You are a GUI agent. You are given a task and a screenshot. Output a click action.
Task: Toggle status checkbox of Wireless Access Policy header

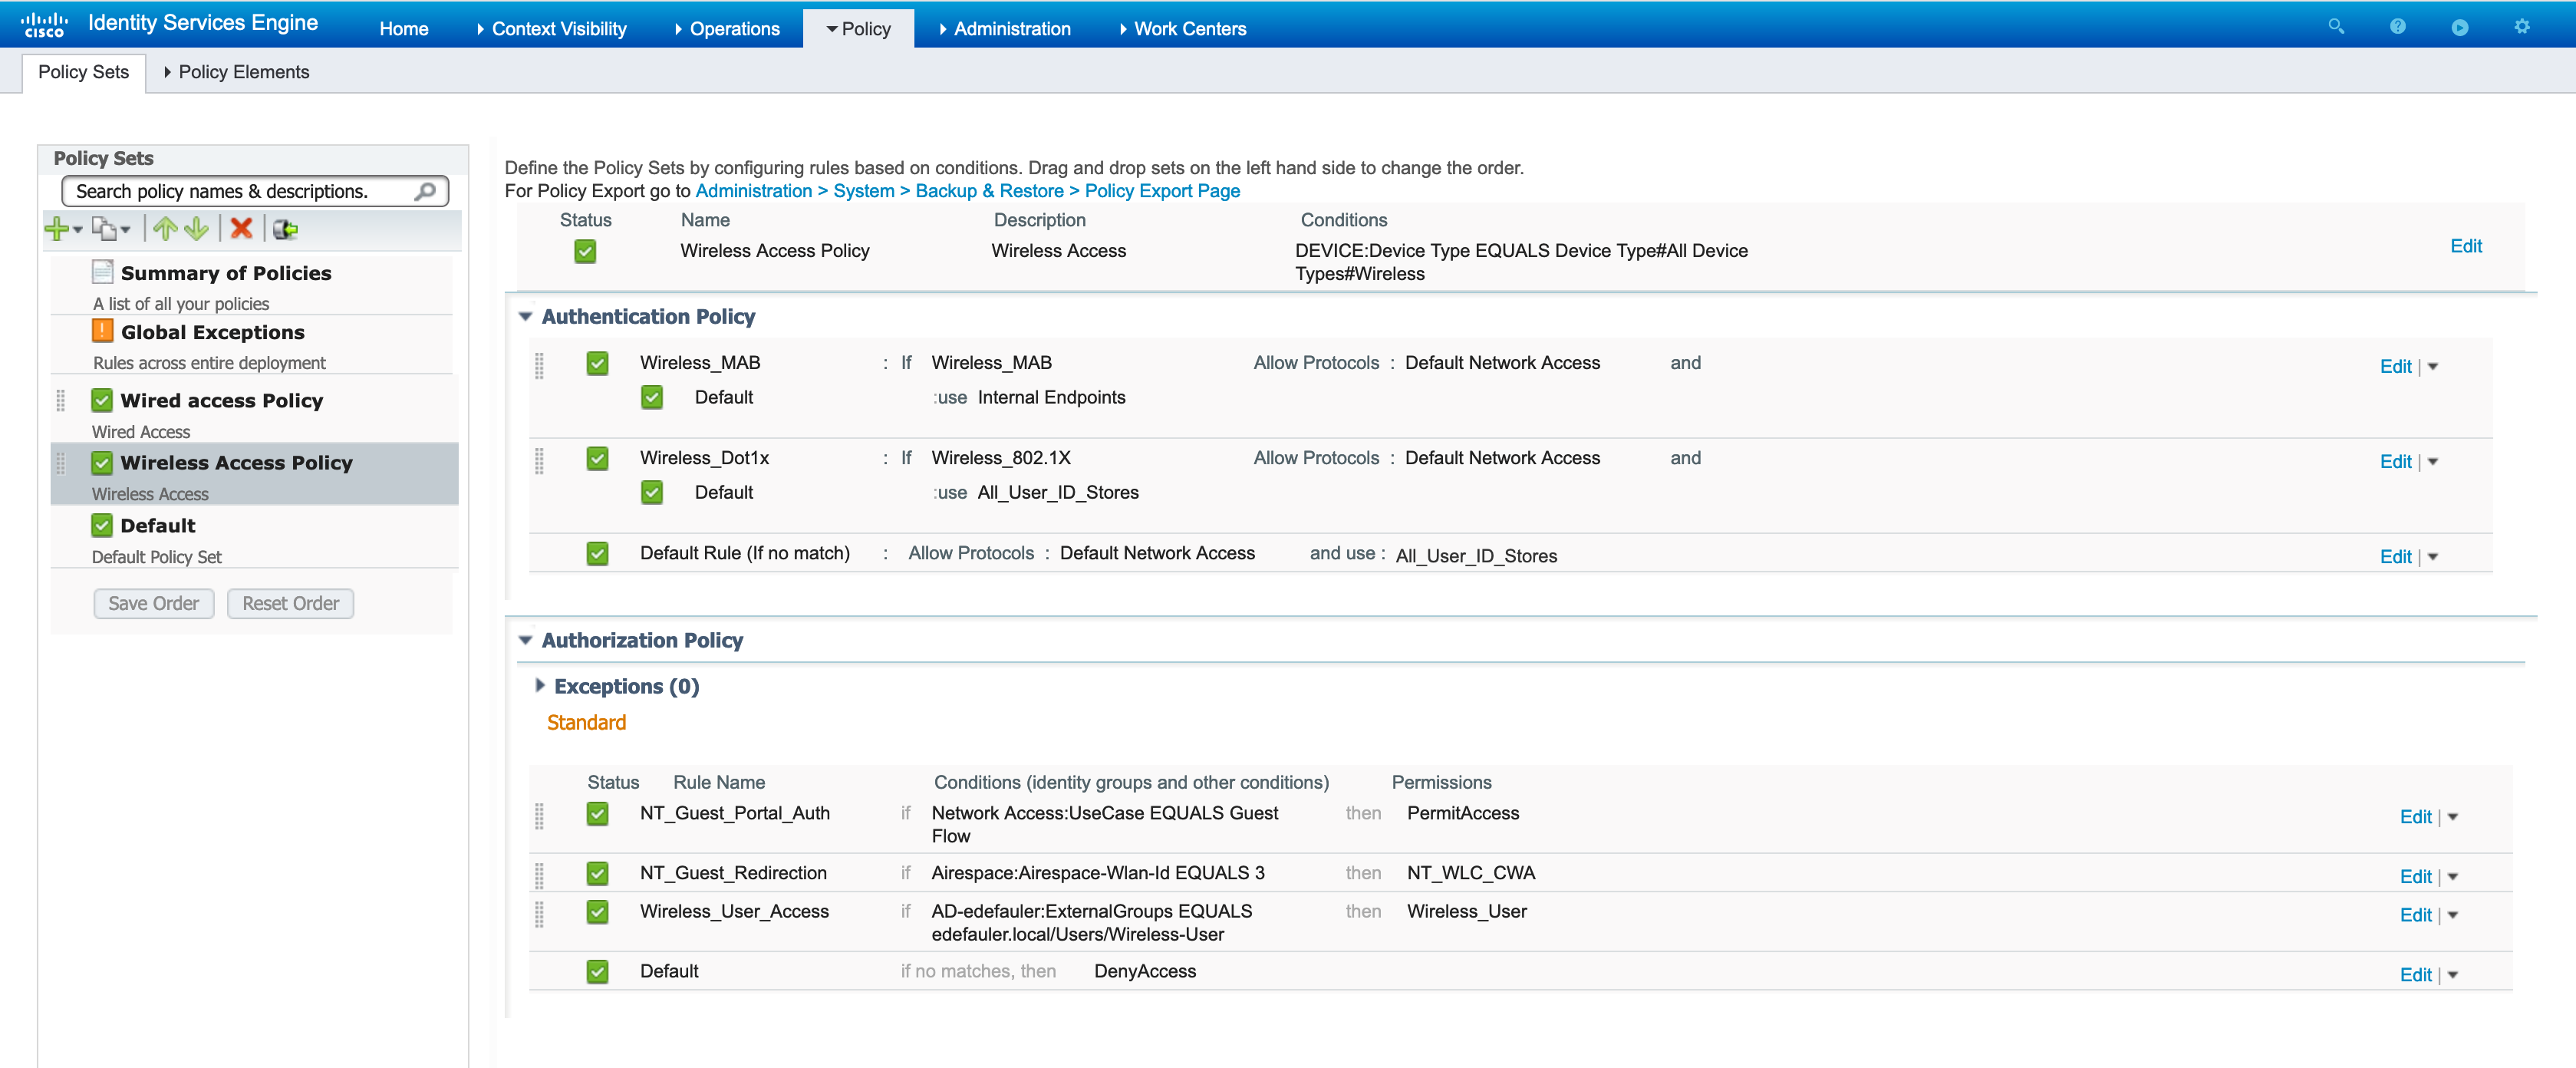[x=585, y=251]
